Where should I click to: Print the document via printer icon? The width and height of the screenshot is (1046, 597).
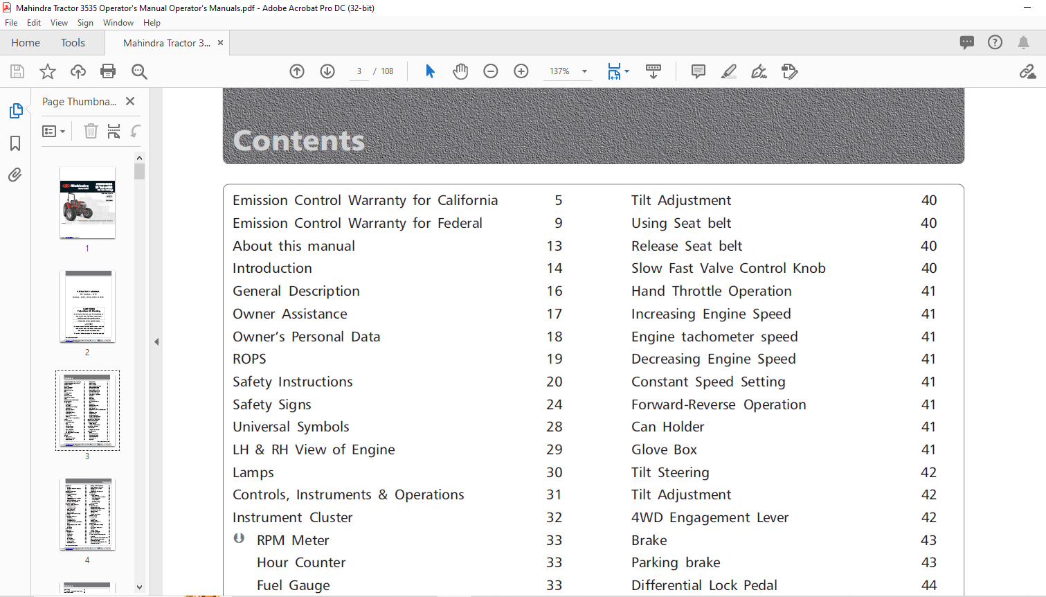pos(108,71)
